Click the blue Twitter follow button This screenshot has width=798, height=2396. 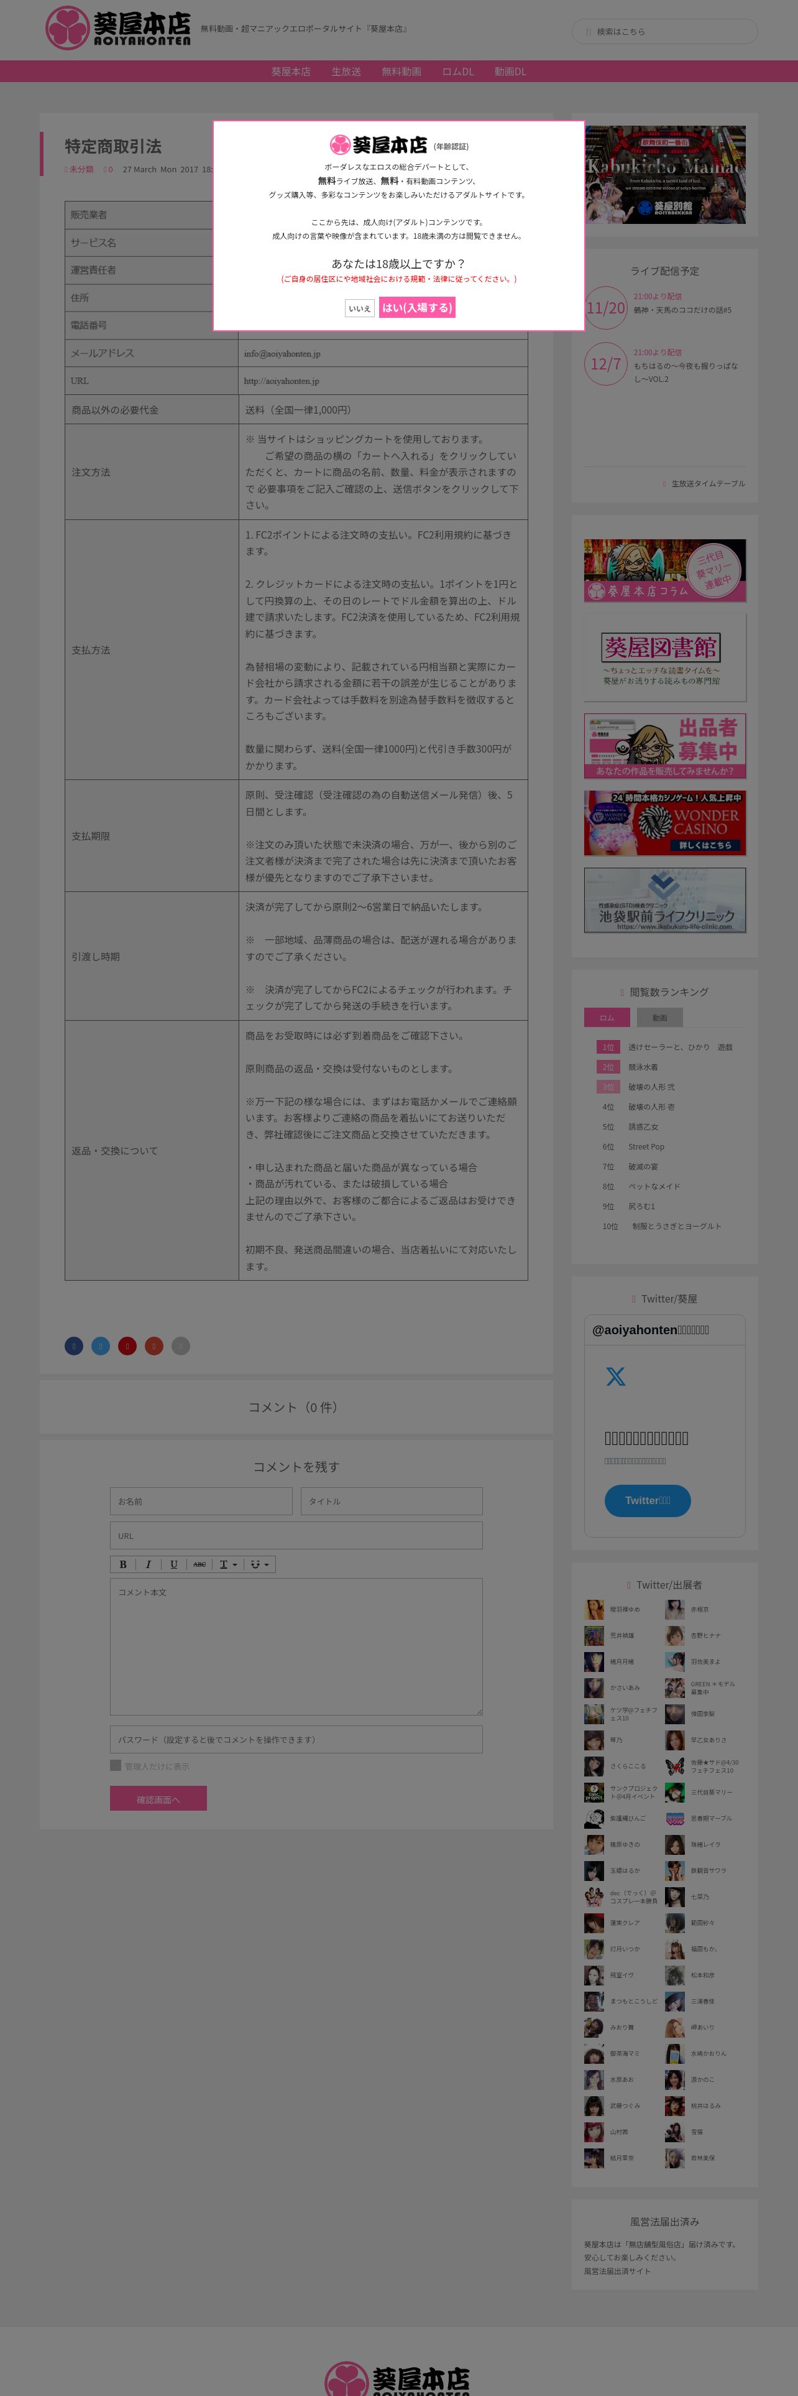click(x=648, y=1500)
